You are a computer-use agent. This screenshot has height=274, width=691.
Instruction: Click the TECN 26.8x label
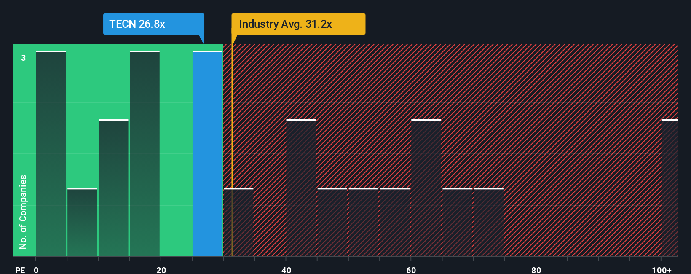click(x=154, y=24)
